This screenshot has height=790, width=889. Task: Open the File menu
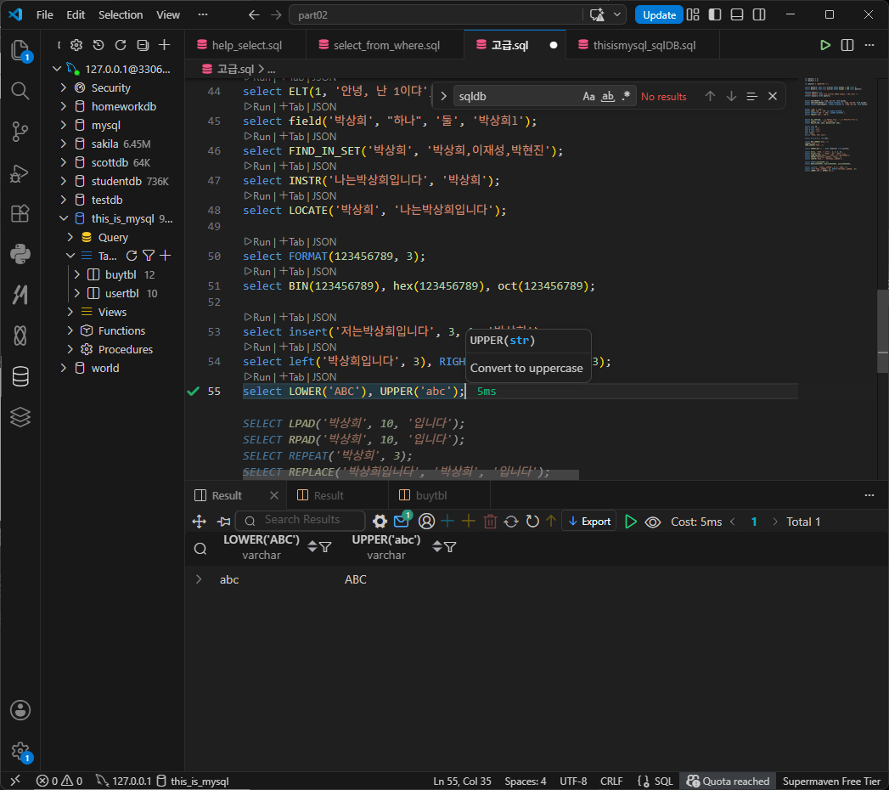[45, 14]
